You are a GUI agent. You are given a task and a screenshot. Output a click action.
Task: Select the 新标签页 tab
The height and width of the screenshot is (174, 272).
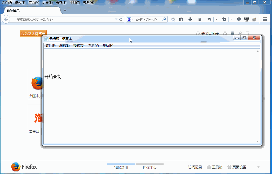pyautogui.click(x=32, y=10)
